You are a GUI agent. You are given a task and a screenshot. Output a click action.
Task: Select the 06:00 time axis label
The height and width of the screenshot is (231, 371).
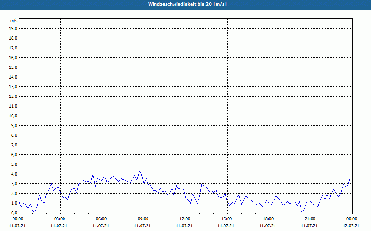[x=102, y=219]
